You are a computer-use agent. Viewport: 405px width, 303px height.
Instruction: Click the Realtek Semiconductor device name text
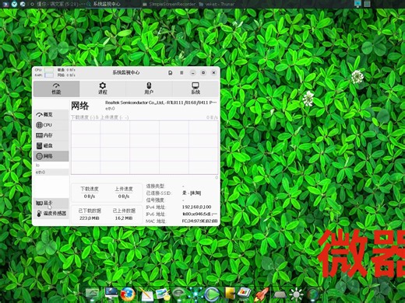tap(160, 103)
